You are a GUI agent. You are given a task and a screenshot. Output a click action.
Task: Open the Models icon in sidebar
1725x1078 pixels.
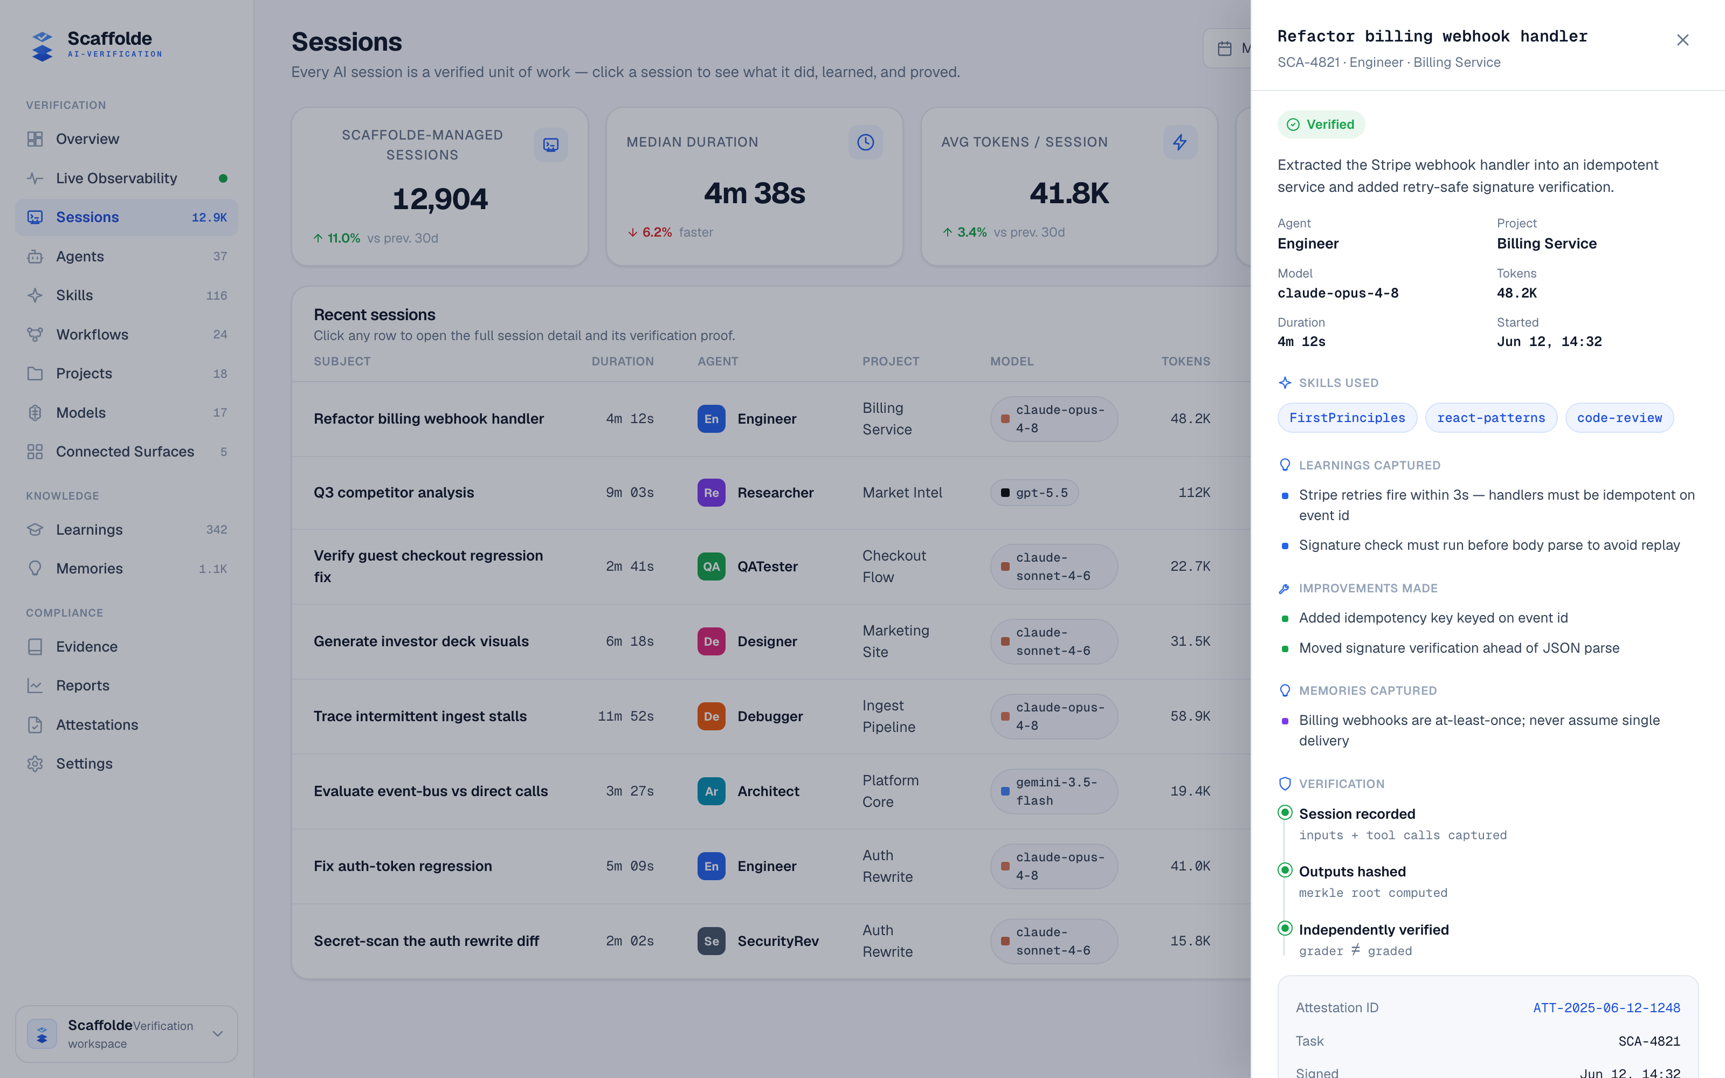pos(35,413)
